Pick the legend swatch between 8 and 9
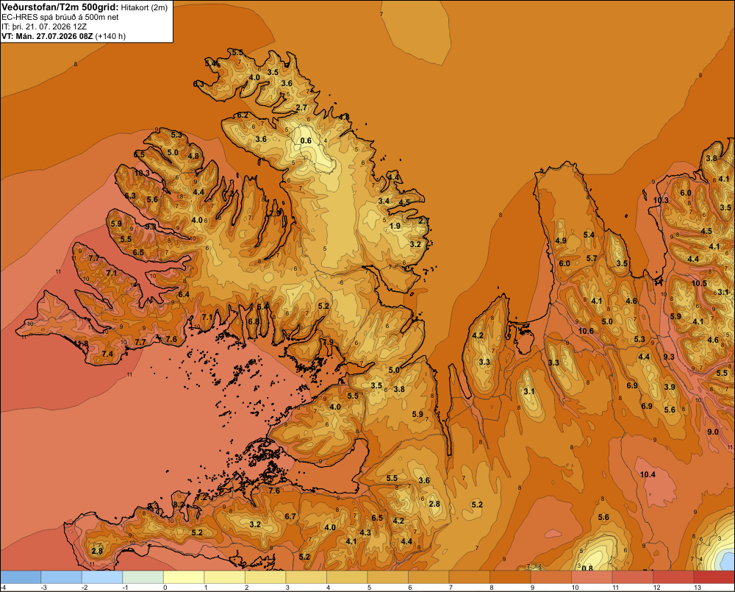Screen dimensions: 735x592 (x=510, y=577)
